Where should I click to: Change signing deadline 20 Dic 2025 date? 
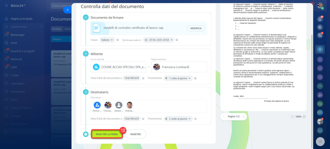pyautogui.click(x=159, y=40)
